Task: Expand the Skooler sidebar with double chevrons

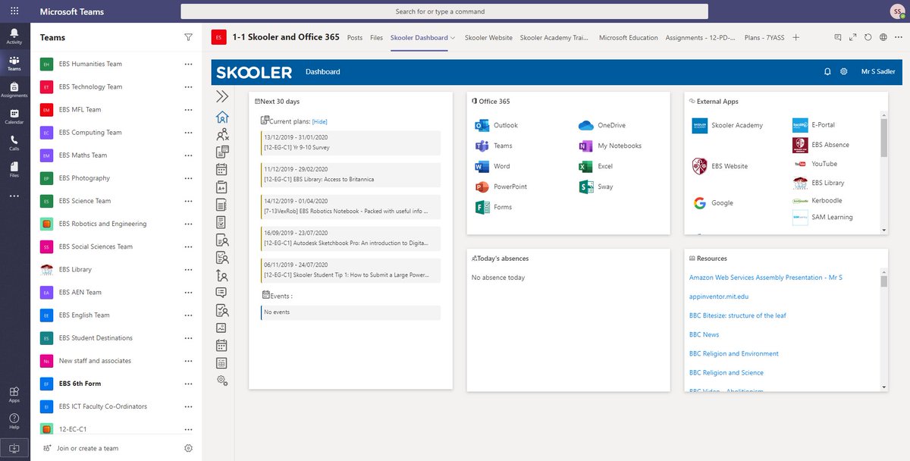Action: pyautogui.click(x=222, y=96)
